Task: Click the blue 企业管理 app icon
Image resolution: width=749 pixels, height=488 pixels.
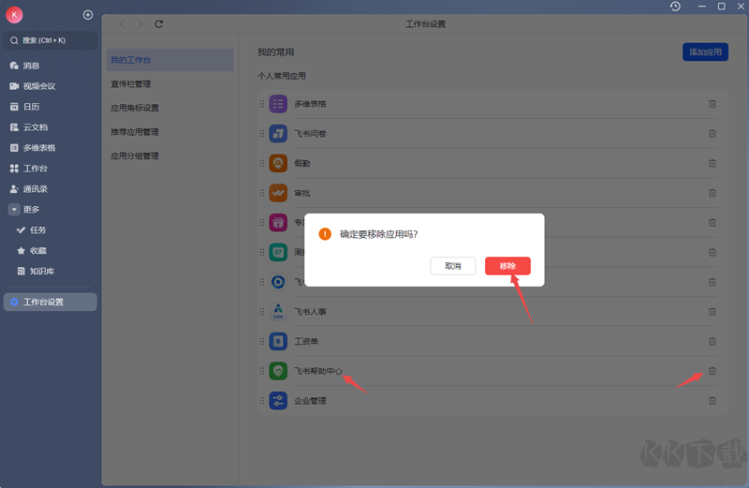Action: (x=278, y=401)
